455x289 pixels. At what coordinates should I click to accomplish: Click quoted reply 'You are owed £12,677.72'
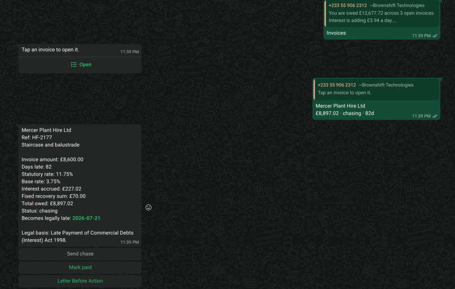(x=382, y=13)
